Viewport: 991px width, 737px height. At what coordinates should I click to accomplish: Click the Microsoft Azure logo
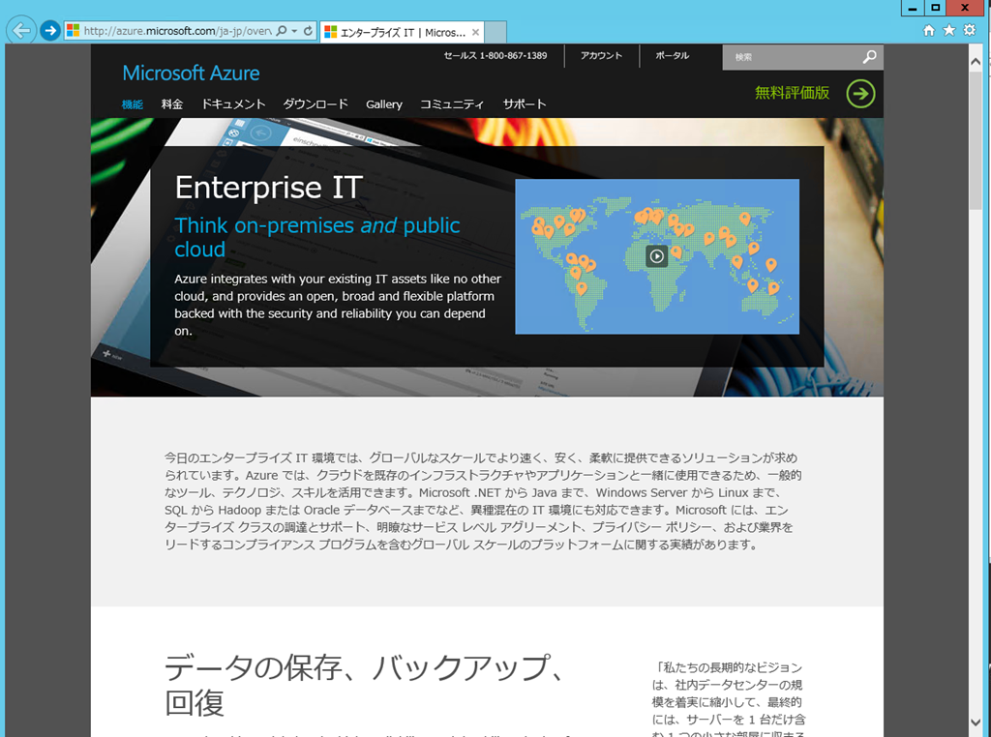[x=191, y=74]
